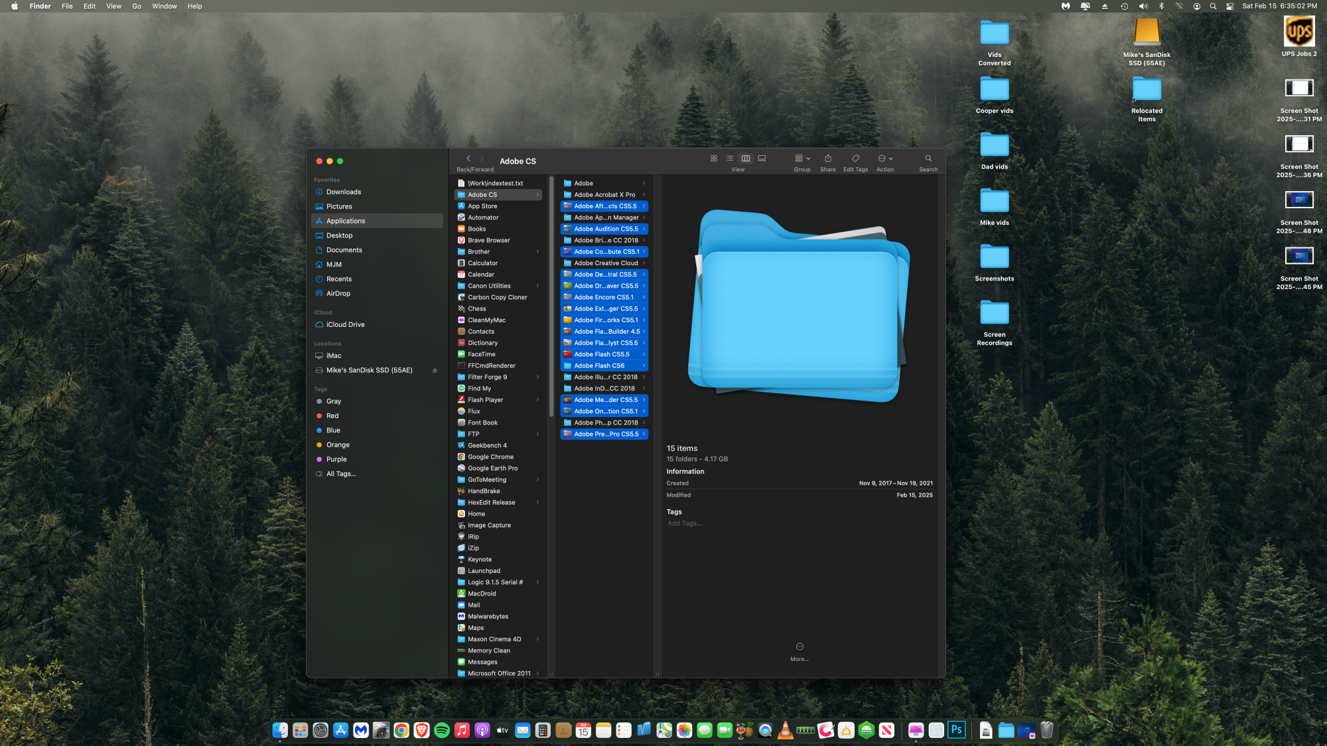Go back using the Back arrow
This screenshot has width=1327, height=746.
468,158
